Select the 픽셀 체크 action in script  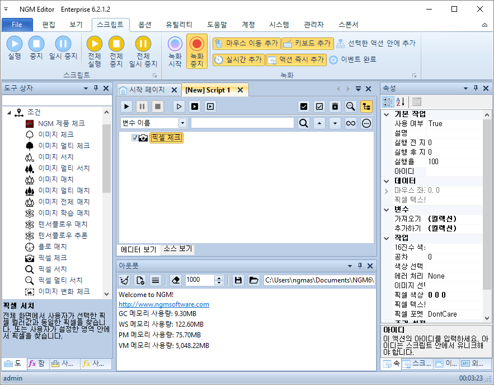point(166,138)
